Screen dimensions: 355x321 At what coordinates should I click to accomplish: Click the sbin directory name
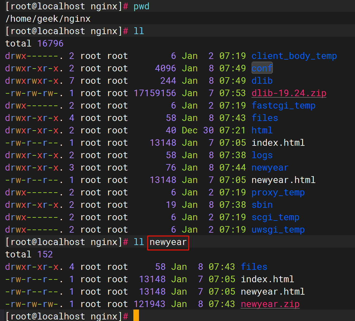(262, 205)
